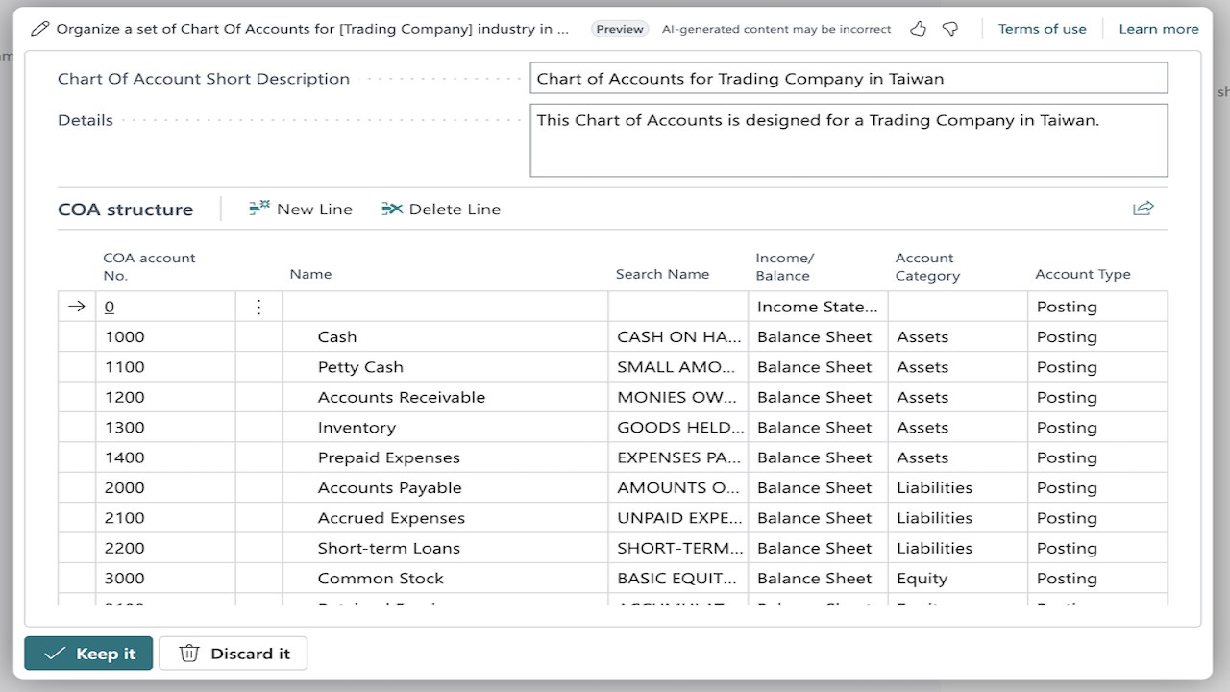
Task: Click the New Line icon
Action: click(259, 209)
